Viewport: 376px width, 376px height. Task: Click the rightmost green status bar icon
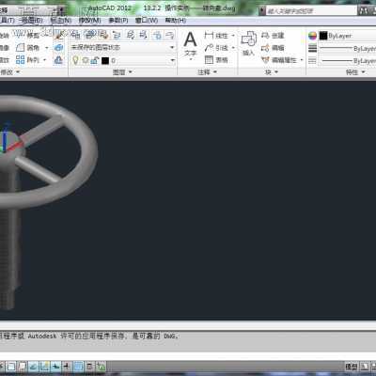(101, 366)
